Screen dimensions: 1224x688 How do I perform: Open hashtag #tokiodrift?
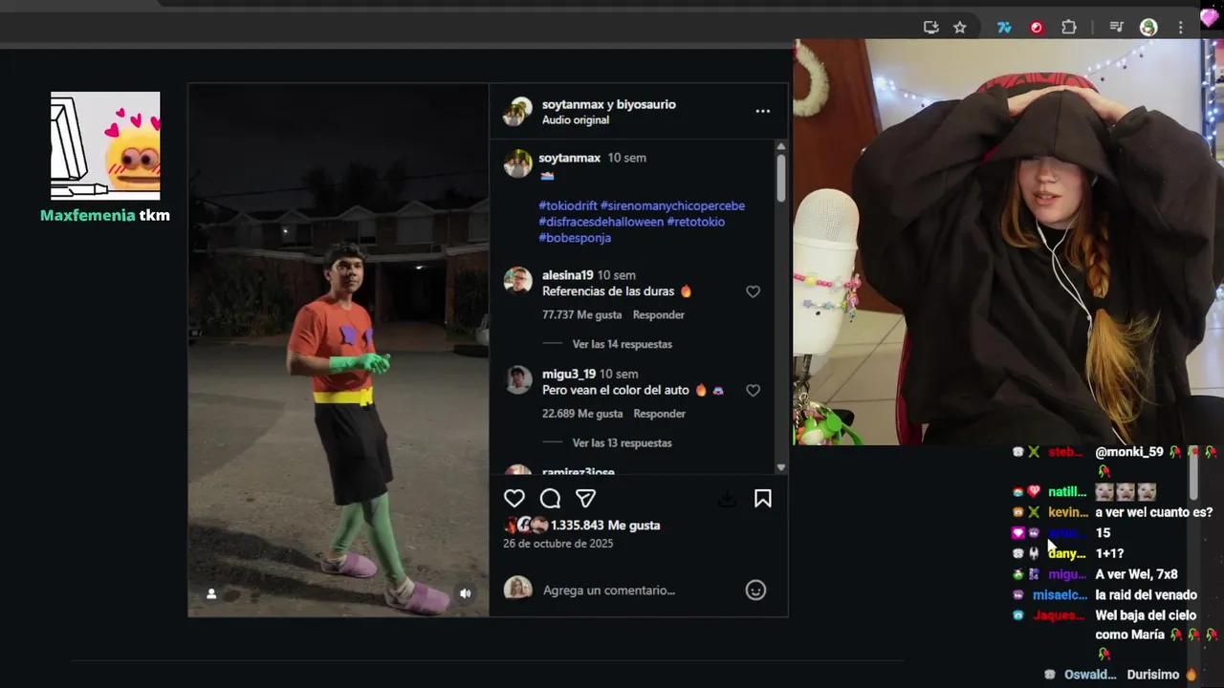568,205
